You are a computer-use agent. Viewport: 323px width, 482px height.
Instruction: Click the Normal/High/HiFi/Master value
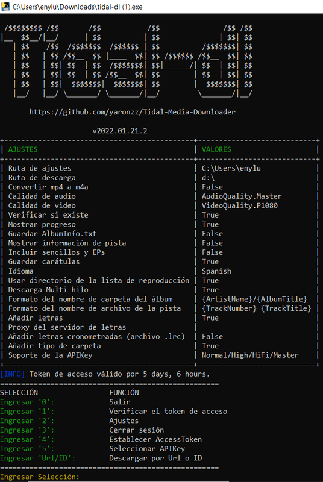click(250, 355)
